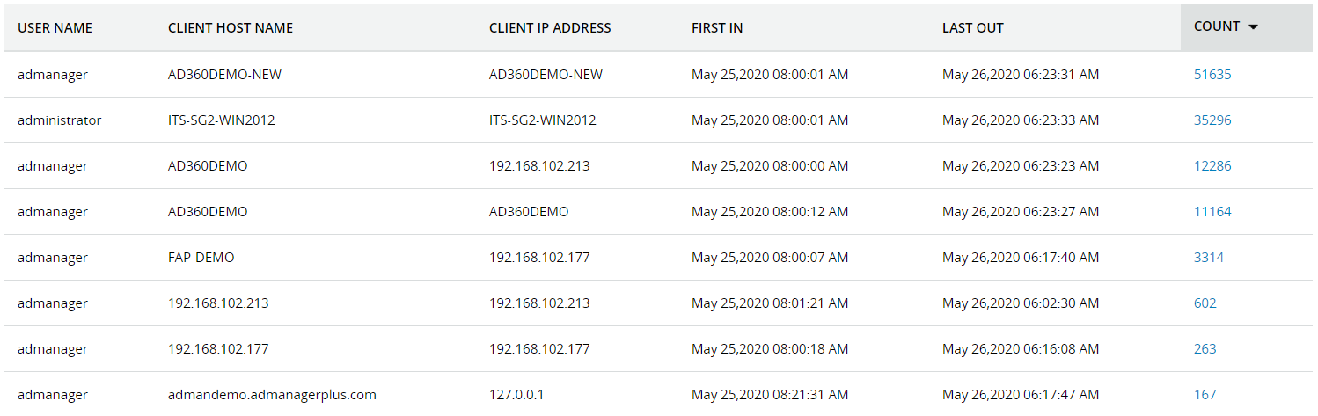View details for count 11164
Image resolution: width=1318 pixels, height=416 pixels.
pyautogui.click(x=1212, y=212)
